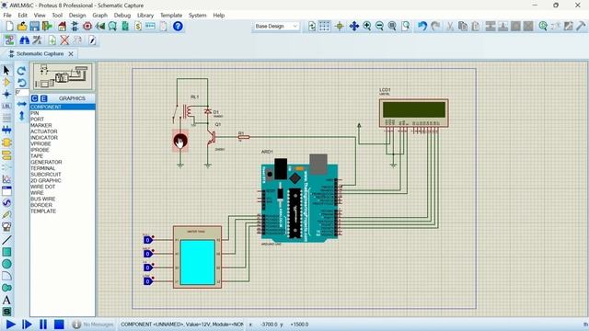Toggle the grid display icon

[x=325, y=27]
